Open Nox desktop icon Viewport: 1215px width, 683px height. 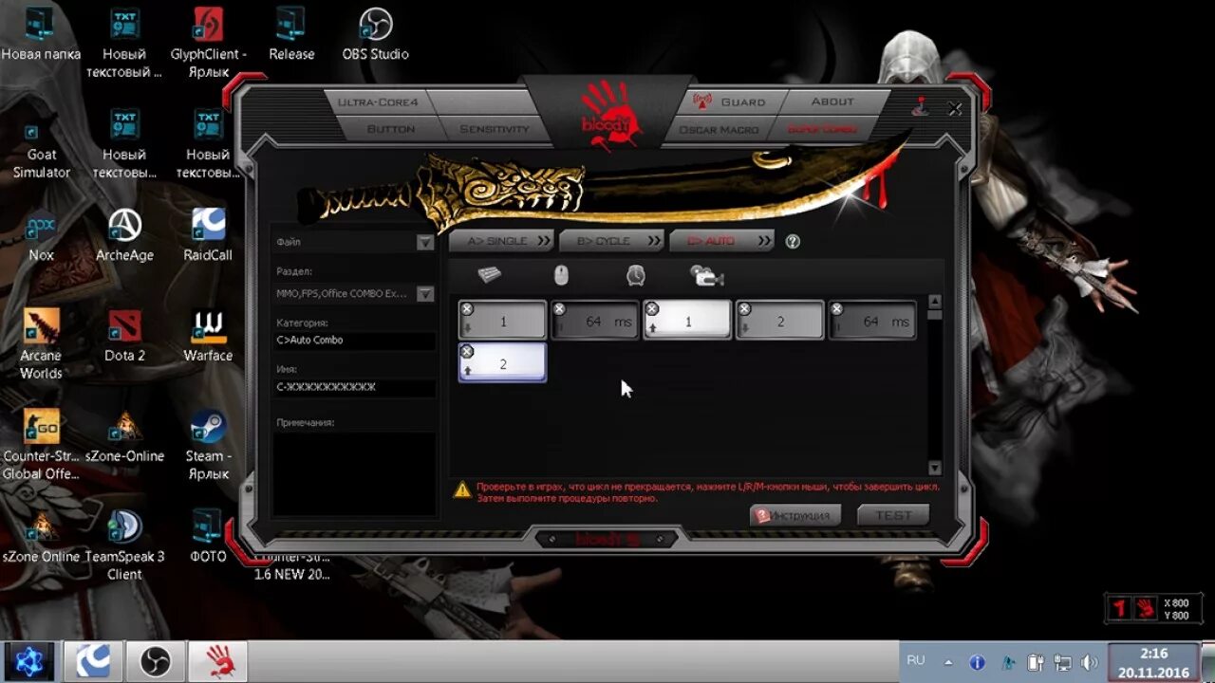tap(41, 235)
